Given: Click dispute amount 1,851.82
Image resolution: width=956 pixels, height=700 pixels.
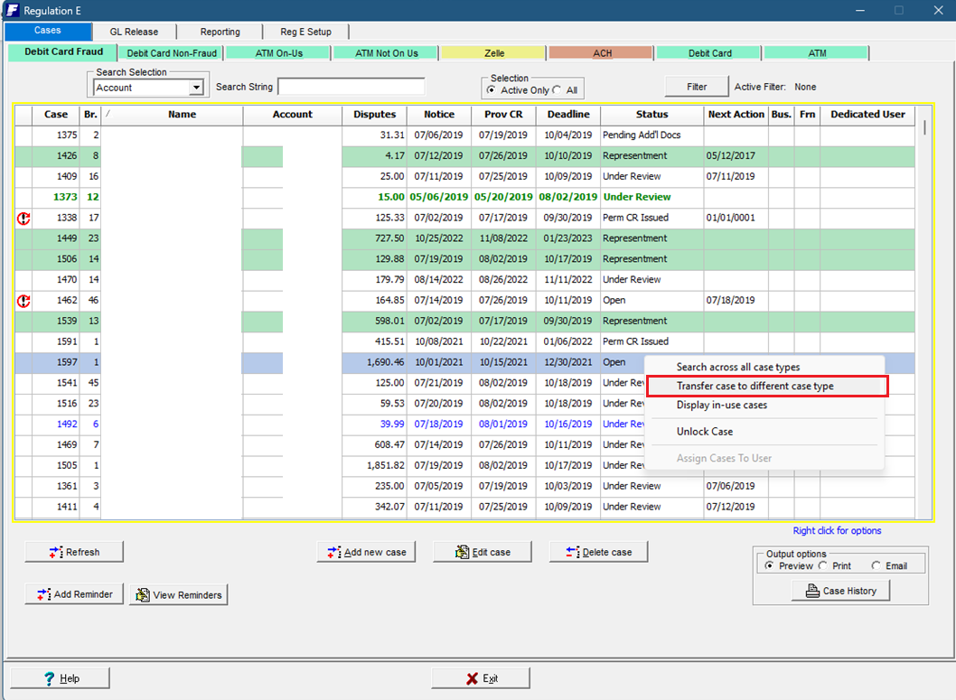Looking at the screenshot, I should [x=385, y=465].
